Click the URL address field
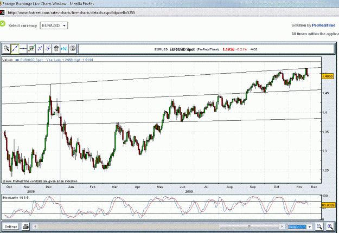Viewport: 339px width, 233px height. pyautogui.click(x=72, y=12)
